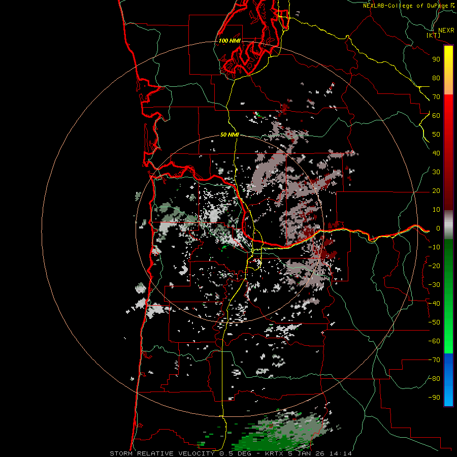The image size is (457, 457).
Task: Click the 14:14 timestamp in the caption
Action: click(341, 453)
